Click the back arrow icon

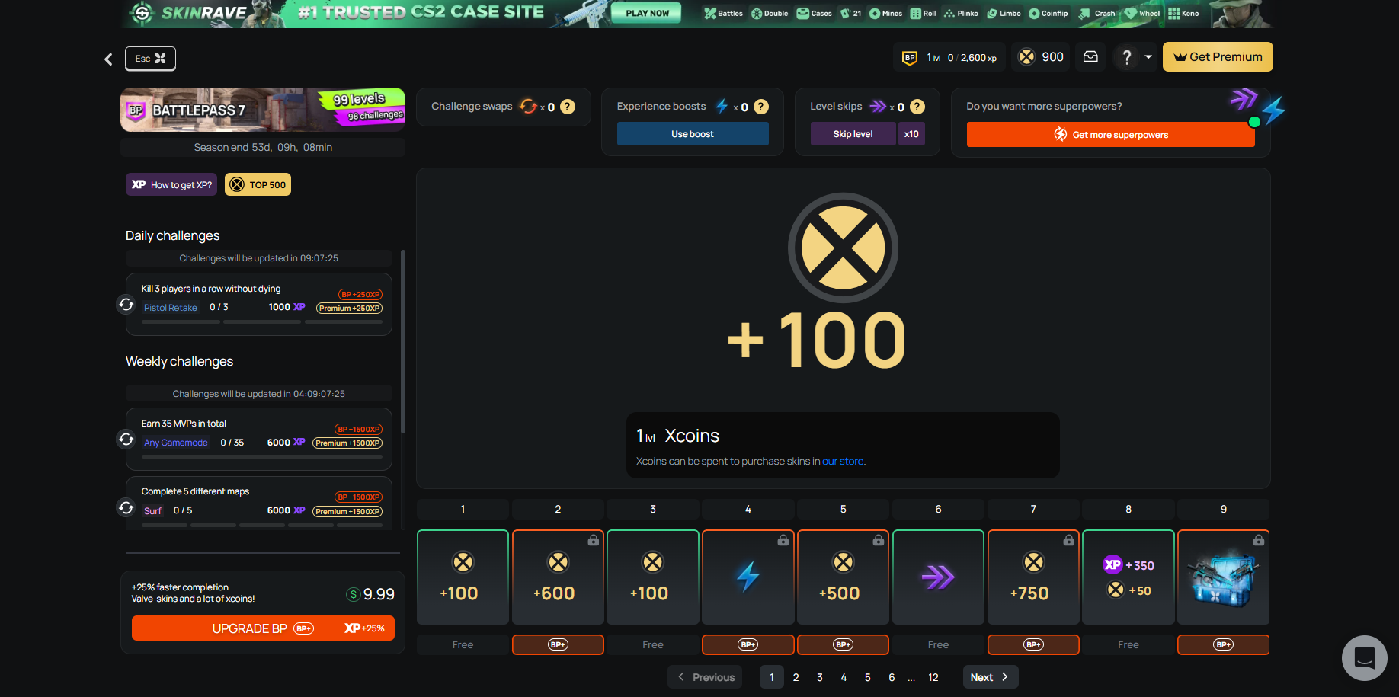coord(108,59)
